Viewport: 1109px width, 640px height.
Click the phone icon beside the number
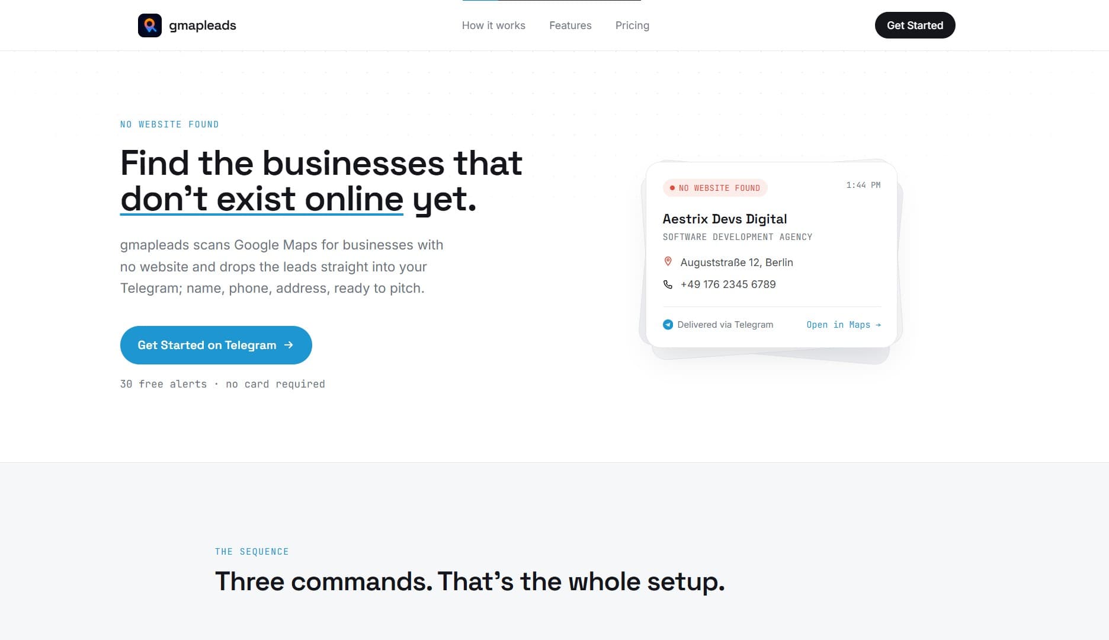668,284
